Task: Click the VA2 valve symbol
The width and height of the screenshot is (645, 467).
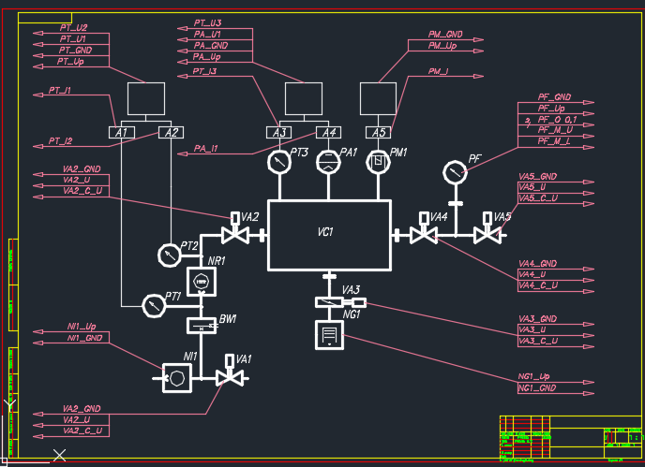Action: pos(235,229)
